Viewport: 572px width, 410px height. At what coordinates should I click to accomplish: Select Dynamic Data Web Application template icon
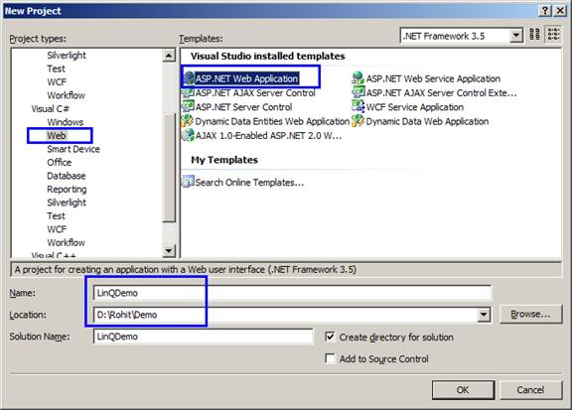point(357,121)
